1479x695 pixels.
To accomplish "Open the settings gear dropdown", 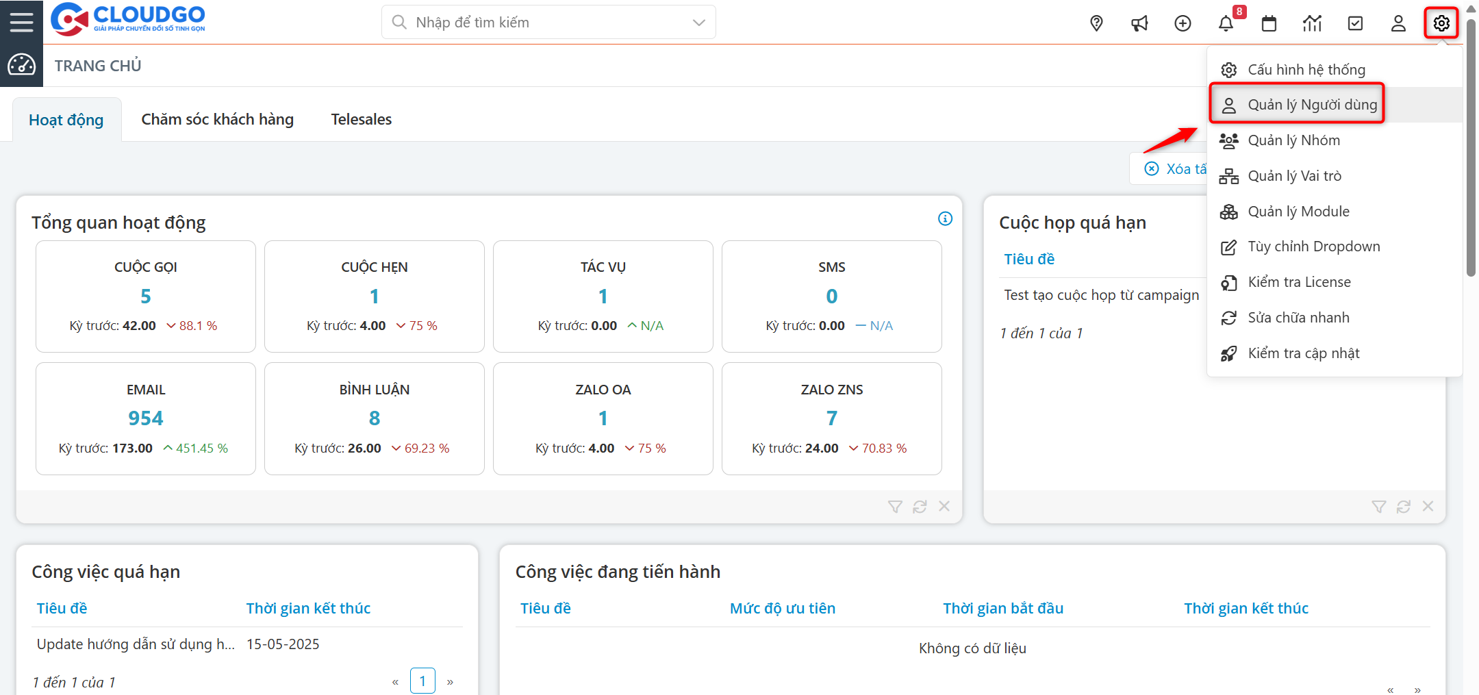I will [x=1441, y=23].
